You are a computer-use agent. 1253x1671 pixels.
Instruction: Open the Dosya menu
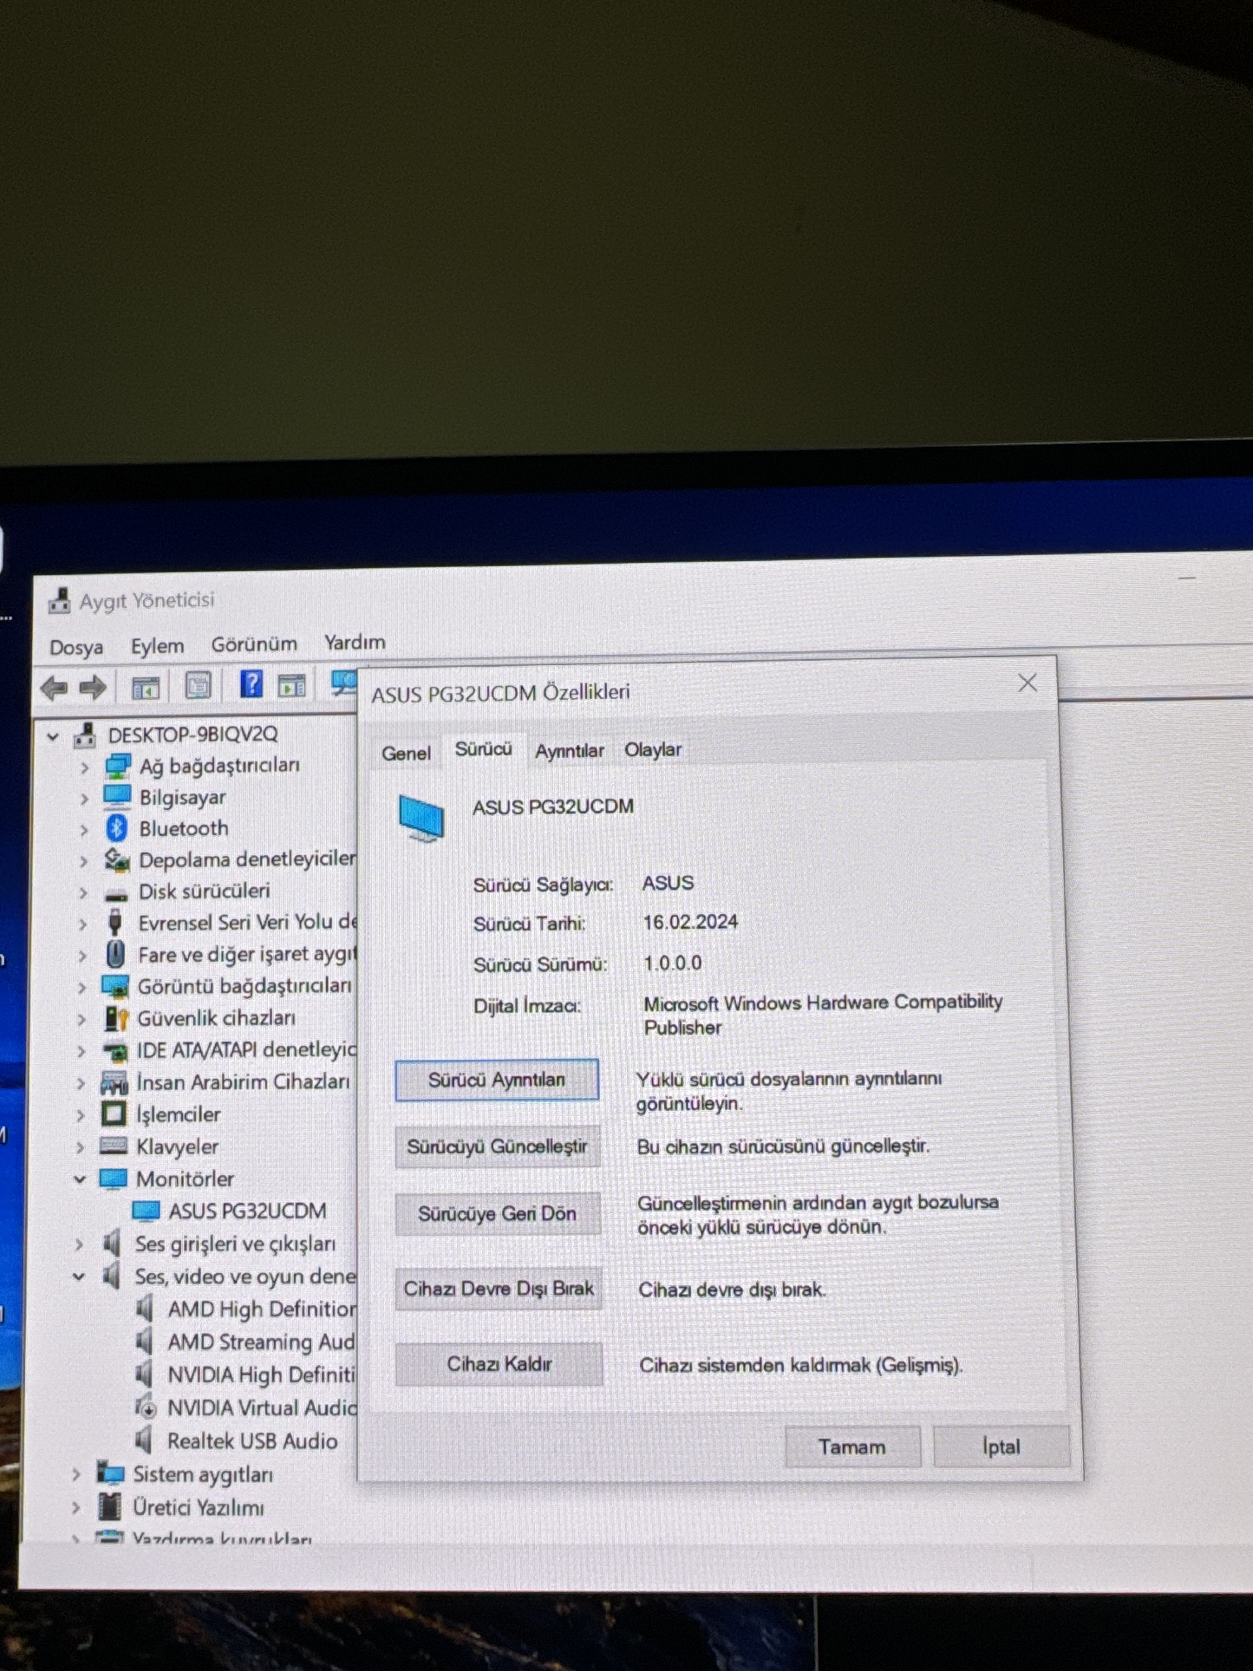(x=76, y=647)
